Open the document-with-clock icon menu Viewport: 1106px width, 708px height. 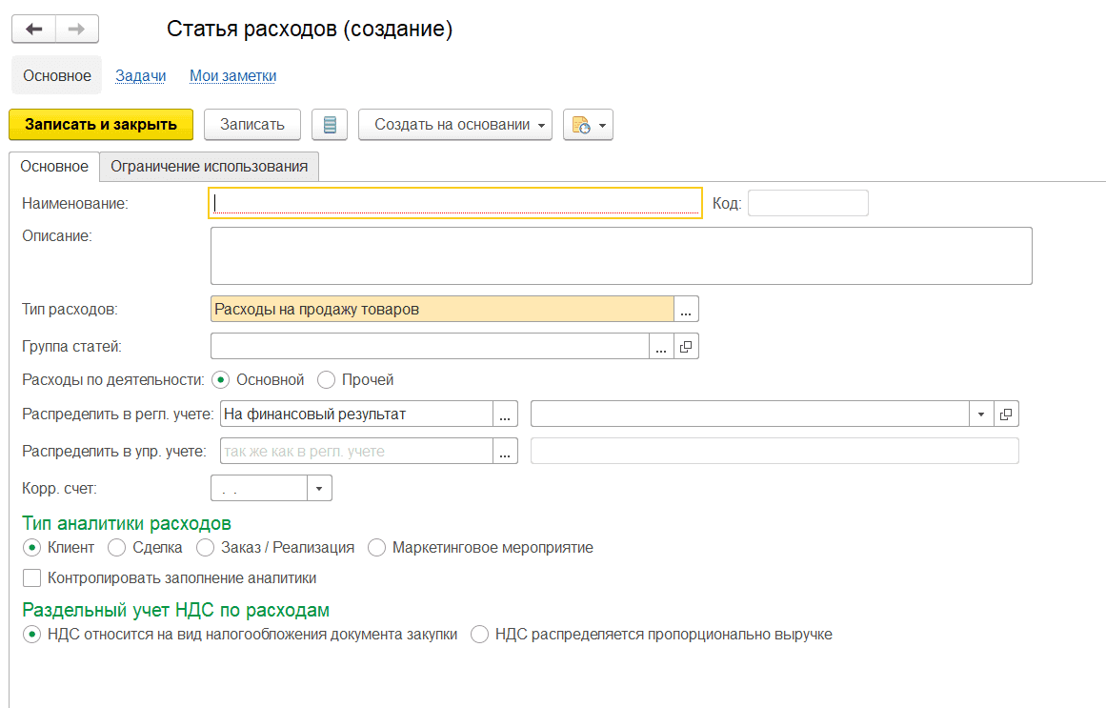coord(588,125)
